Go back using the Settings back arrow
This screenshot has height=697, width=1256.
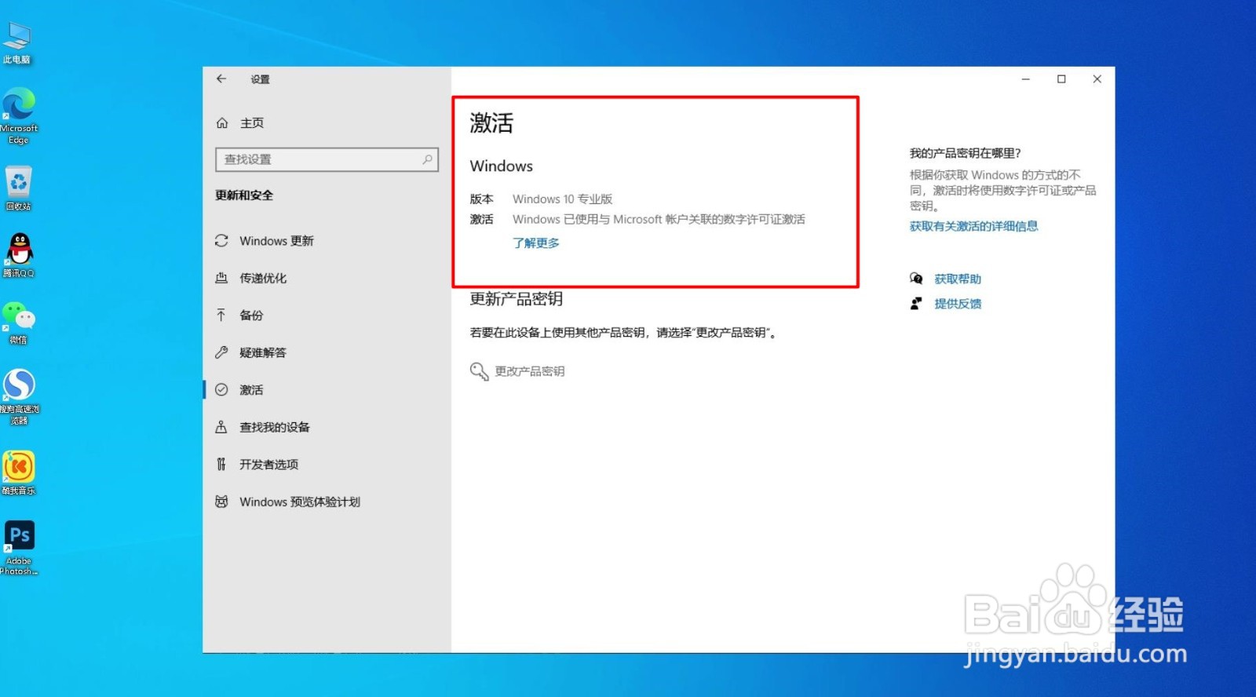pos(221,78)
